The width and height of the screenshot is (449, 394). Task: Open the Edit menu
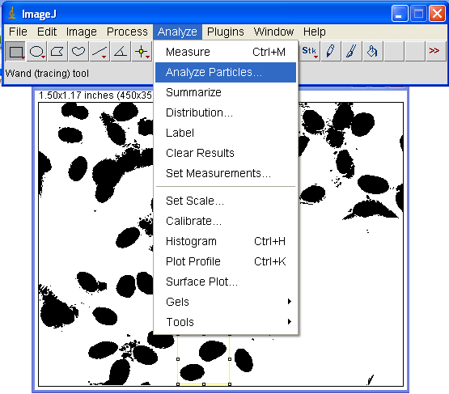coord(47,32)
